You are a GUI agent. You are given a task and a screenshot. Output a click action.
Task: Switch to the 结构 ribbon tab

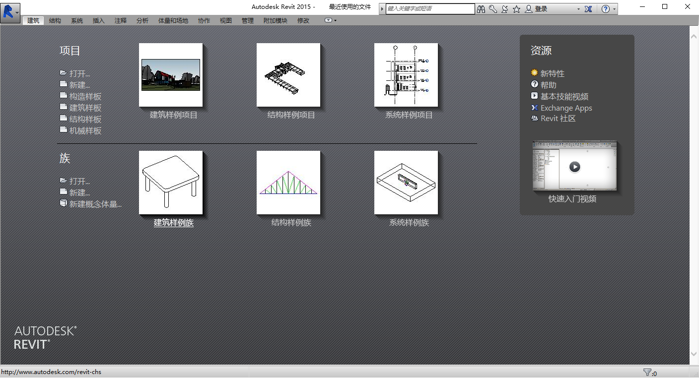55,20
